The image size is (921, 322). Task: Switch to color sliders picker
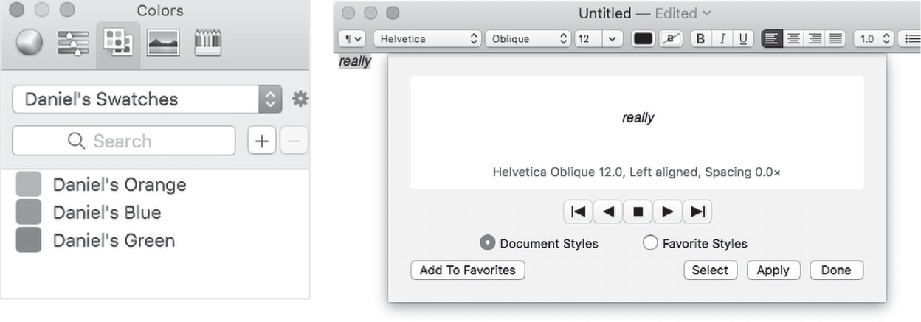click(73, 43)
